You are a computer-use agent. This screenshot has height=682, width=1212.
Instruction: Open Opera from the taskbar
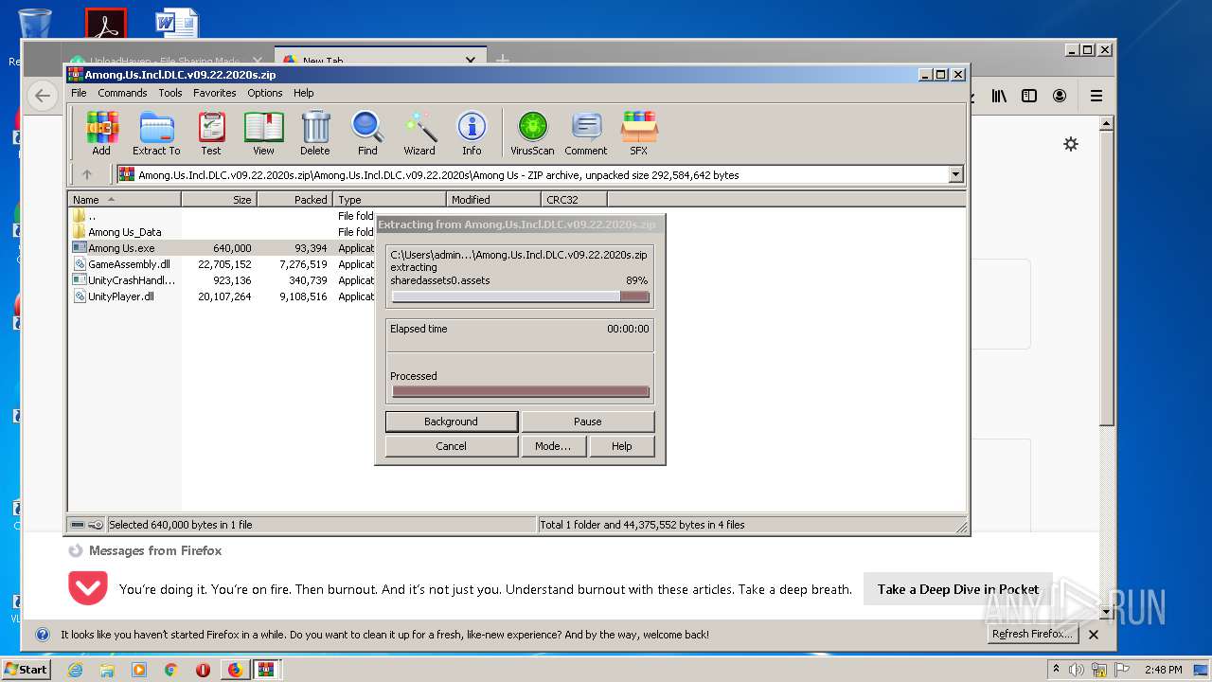coord(203,670)
